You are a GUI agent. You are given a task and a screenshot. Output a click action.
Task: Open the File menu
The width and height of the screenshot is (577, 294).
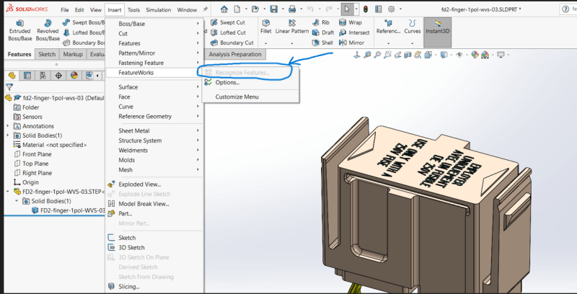pos(65,10)
